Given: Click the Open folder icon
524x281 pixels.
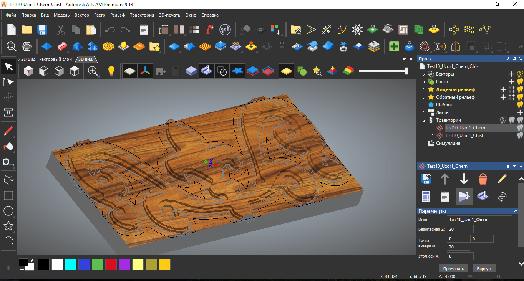Looking at the screenshot, I should [27, 30].
